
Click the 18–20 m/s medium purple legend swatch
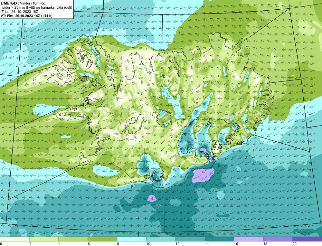pos(278,239)
